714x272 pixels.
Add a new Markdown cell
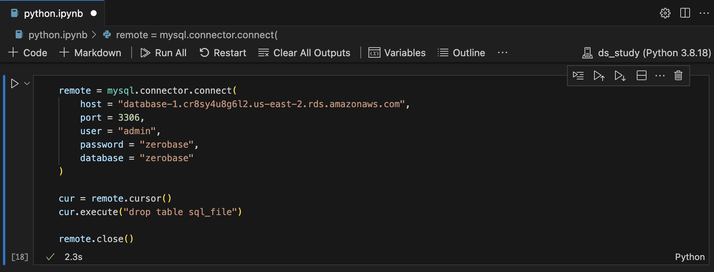pos(90,53)
